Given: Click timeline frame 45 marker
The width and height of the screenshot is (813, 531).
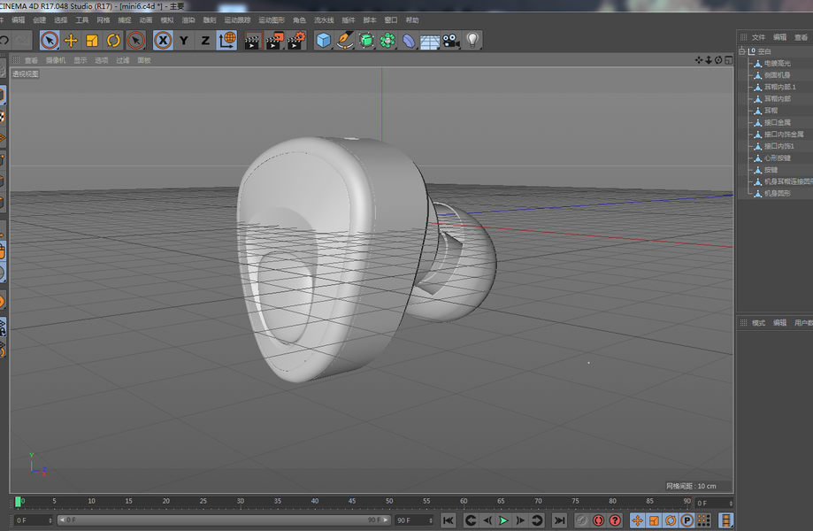Looking at the screenshot, I should point(352,502).
